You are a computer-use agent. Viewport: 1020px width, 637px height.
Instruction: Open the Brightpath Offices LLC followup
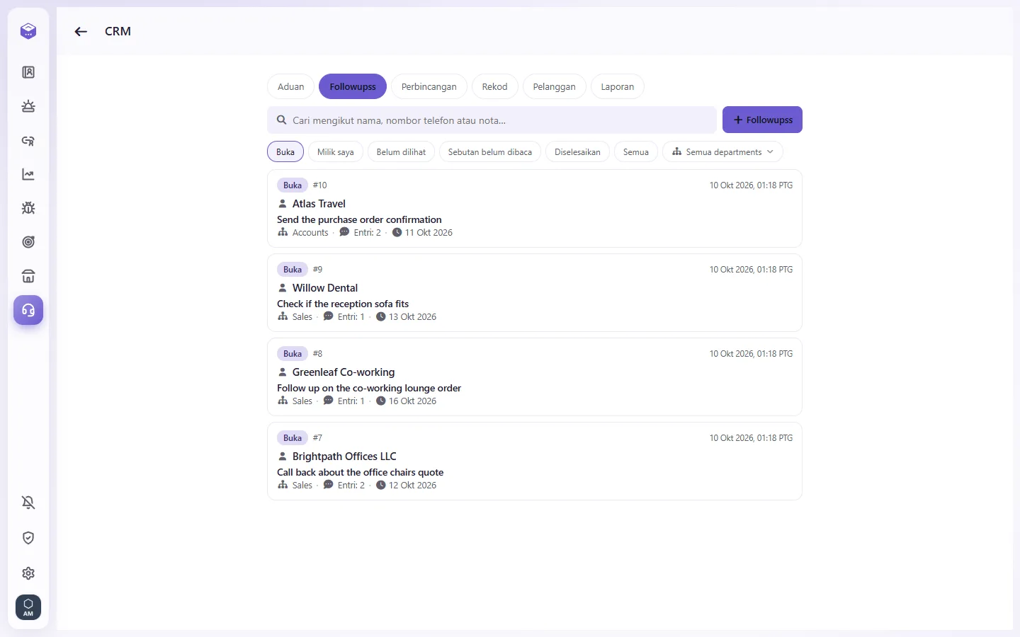coord(535,461)
